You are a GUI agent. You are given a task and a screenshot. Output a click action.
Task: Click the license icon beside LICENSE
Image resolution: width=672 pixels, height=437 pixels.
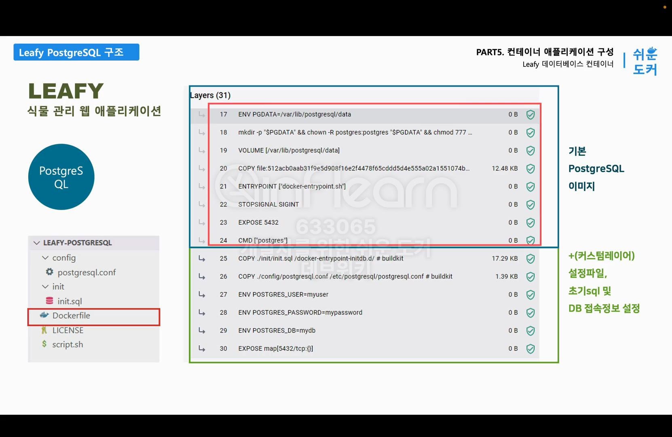44,330
